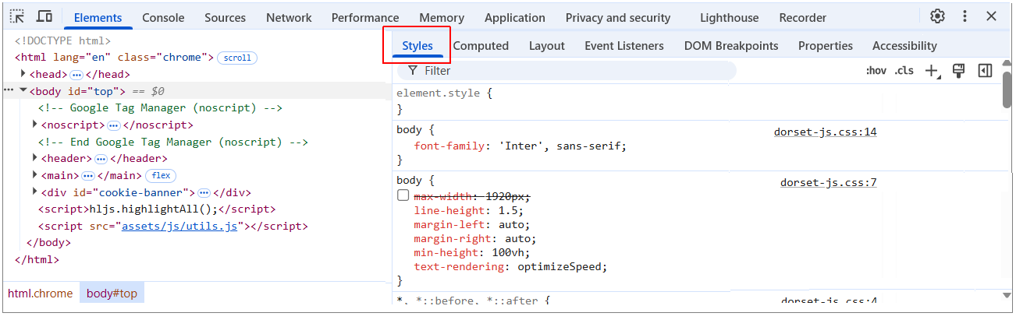Click the ellipsis inside main element
Image resolution: width=1016 pixels, height=327 pixels.
point(88,176)
